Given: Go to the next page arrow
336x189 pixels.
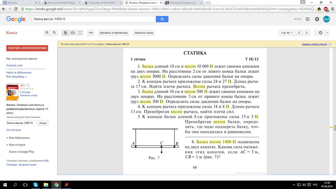Looking at the screenshot, I should click(x=307, y=33).
